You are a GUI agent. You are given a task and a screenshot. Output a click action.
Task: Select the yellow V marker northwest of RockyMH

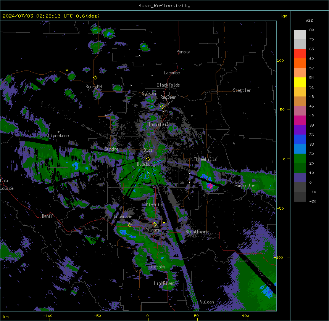coord(67,70)
